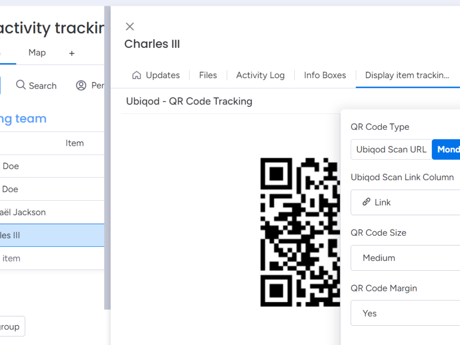Click the Person filter avatar icon
Image resolution: width=460 pixels, height=345 pixels.
click(x=81, y=85)
